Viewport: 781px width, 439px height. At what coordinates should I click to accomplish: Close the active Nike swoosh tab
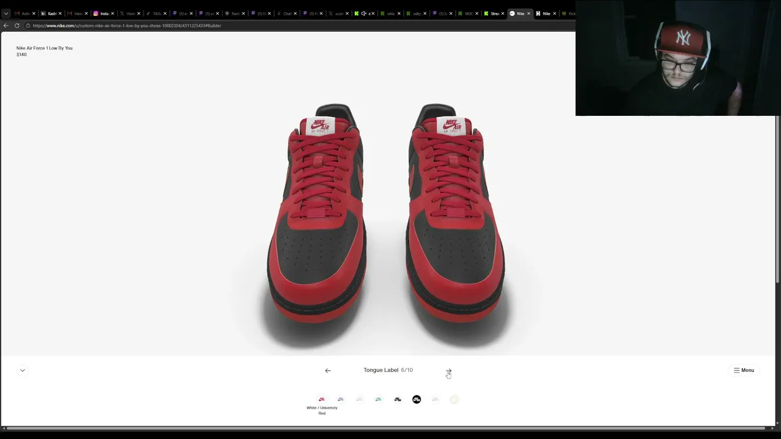click(528, 13)
